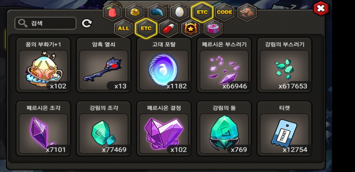
Task: Filter by the purple gift box subcategory
Action: [213, 29]
